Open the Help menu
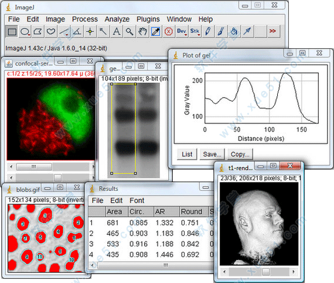This screenshot has height=283, width=334. (x=206, y=19)
